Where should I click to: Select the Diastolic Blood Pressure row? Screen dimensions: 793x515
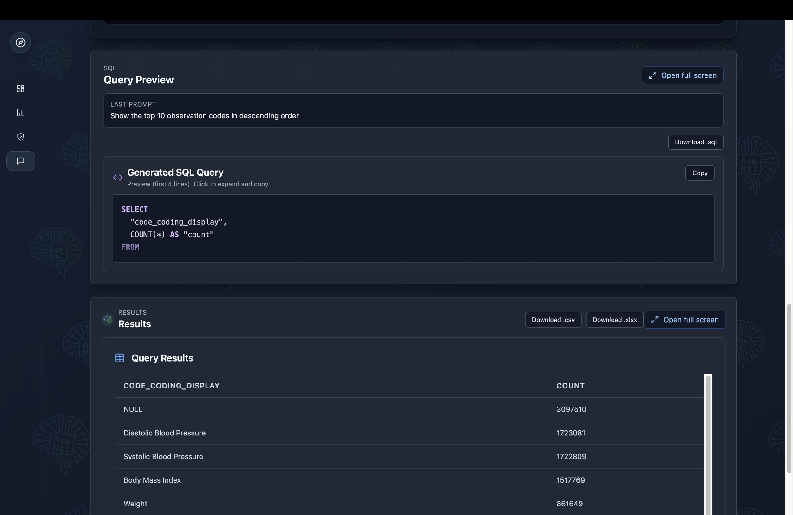(165, 433)
